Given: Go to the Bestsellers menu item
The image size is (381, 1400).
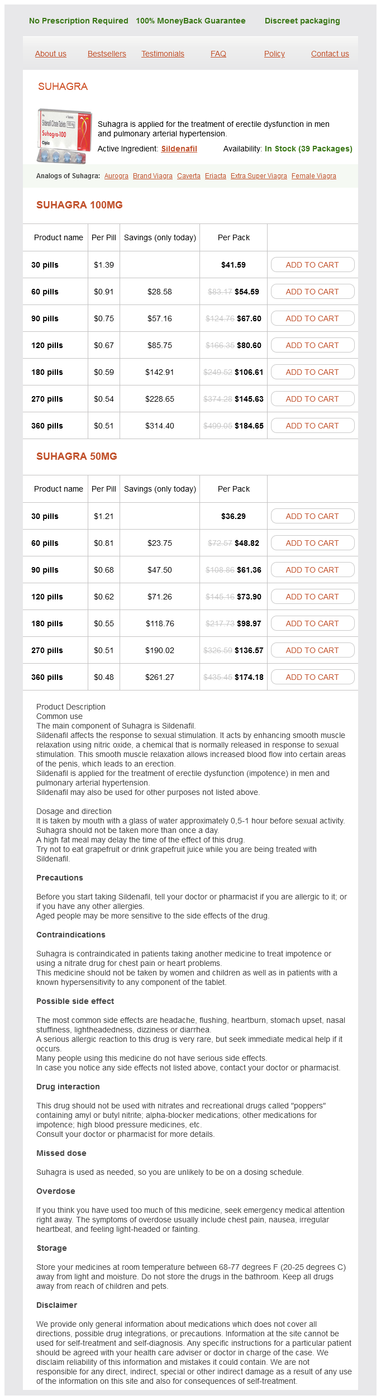Looking at the screenshot, I should (x=107, y=54).
